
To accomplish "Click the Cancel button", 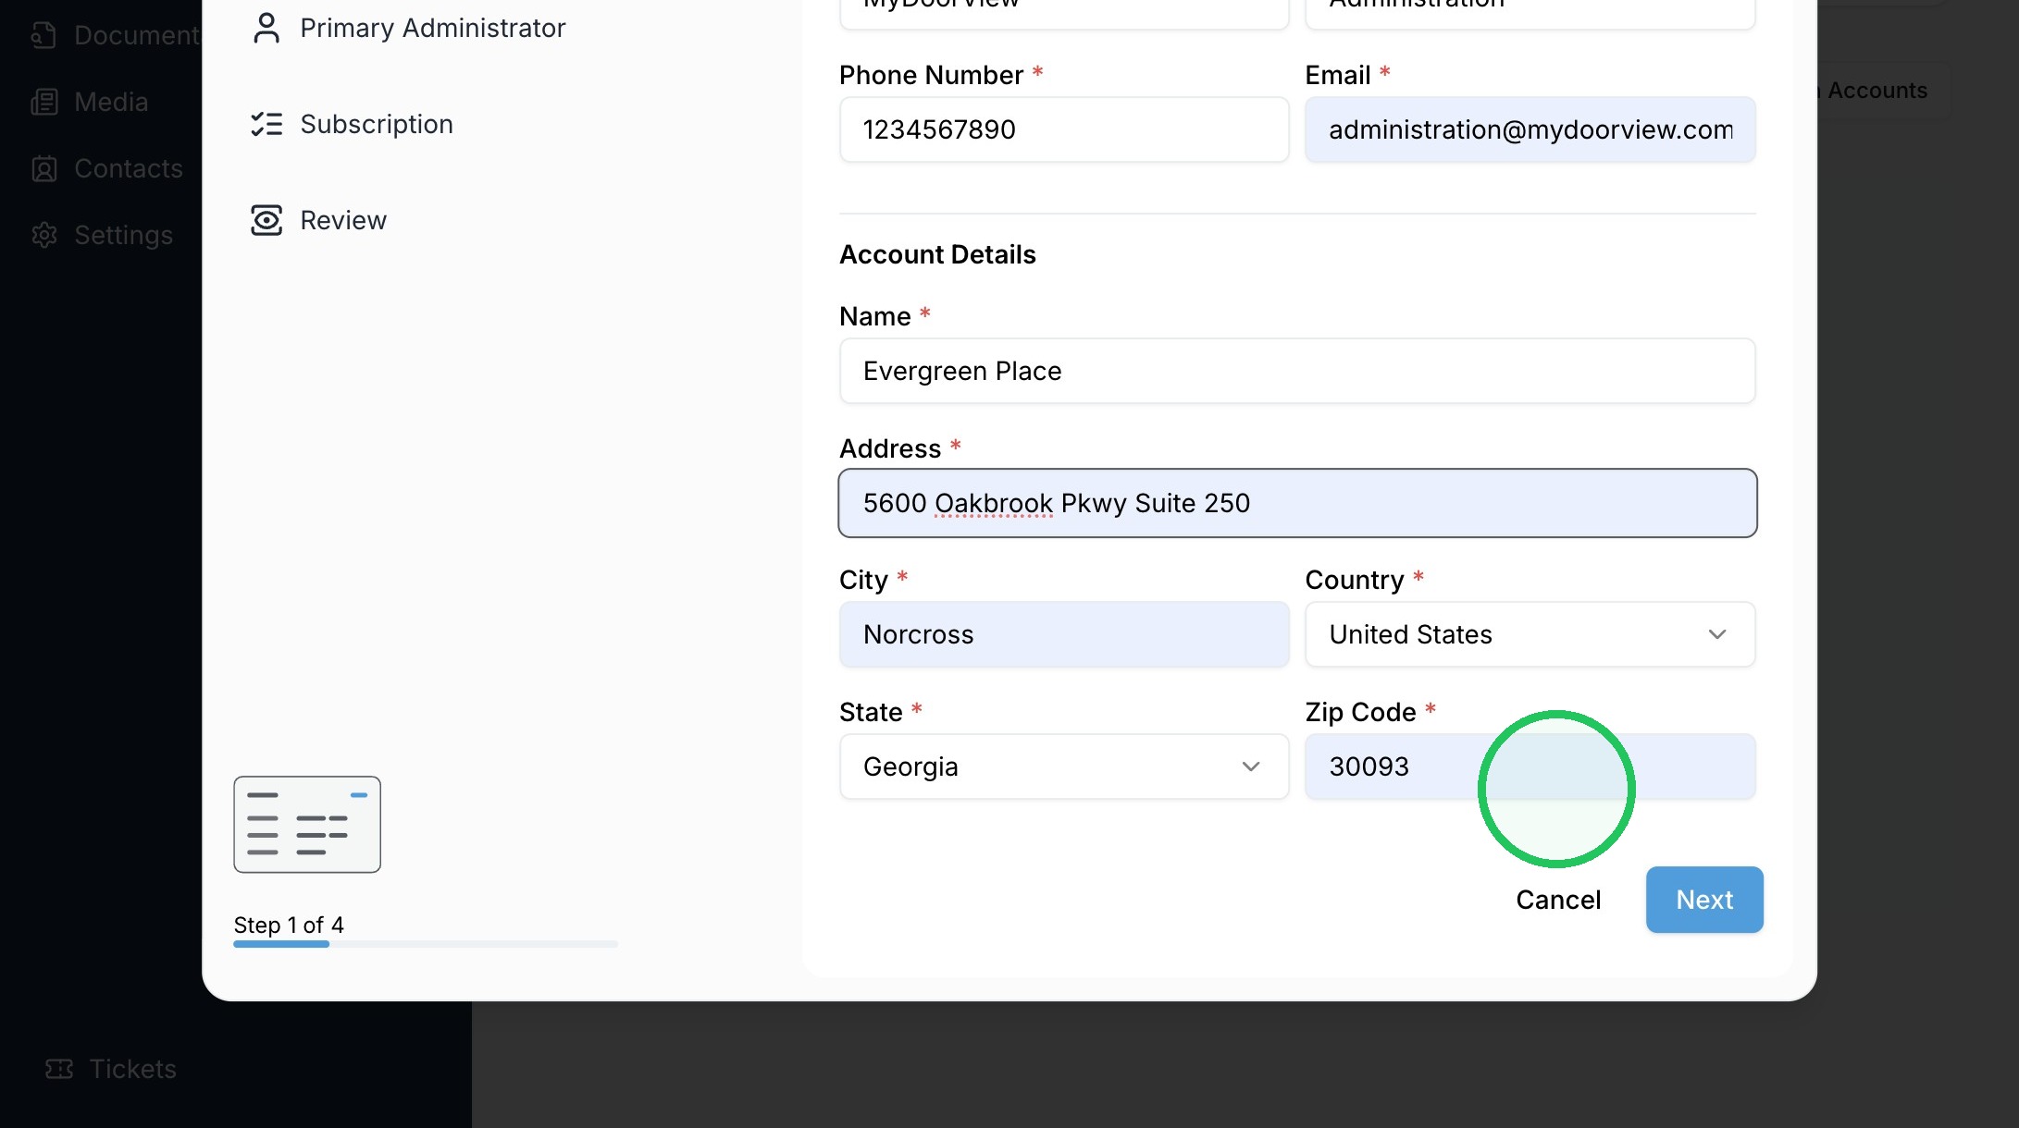I will (x=1558, y=900).
